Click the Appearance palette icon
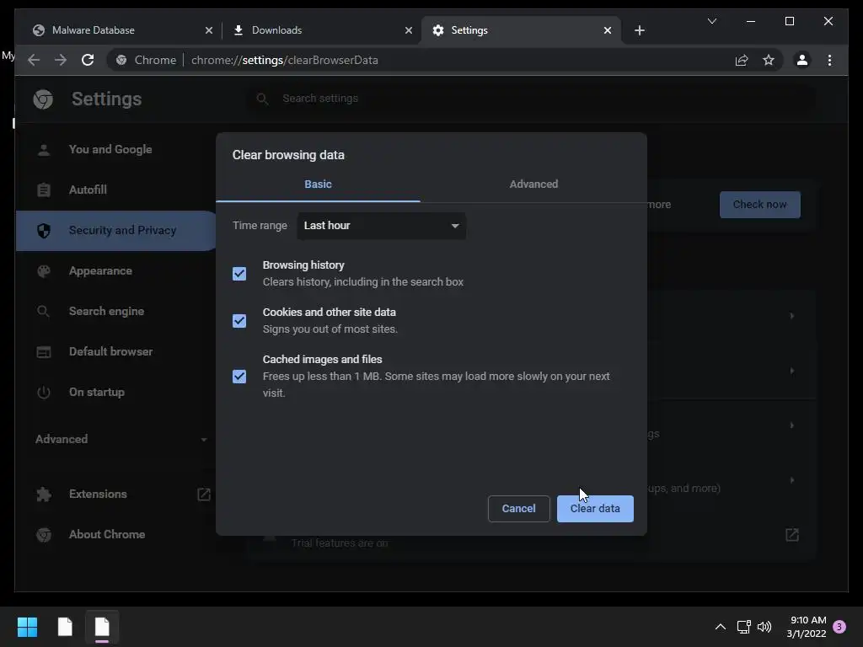Image resolution: width=863 pixels, height=647 pixels. point(44,270)
